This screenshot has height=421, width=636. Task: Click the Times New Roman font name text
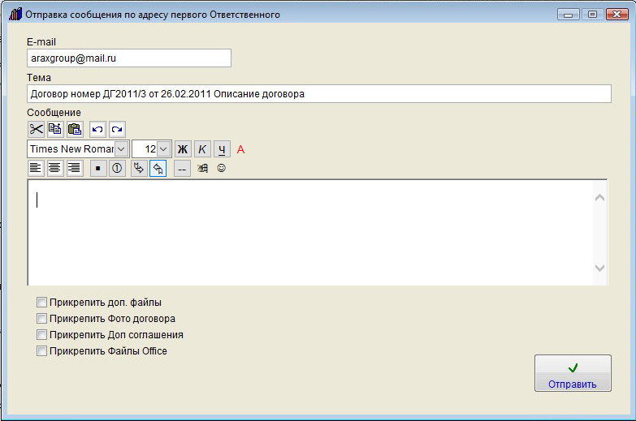click(71, 149)
